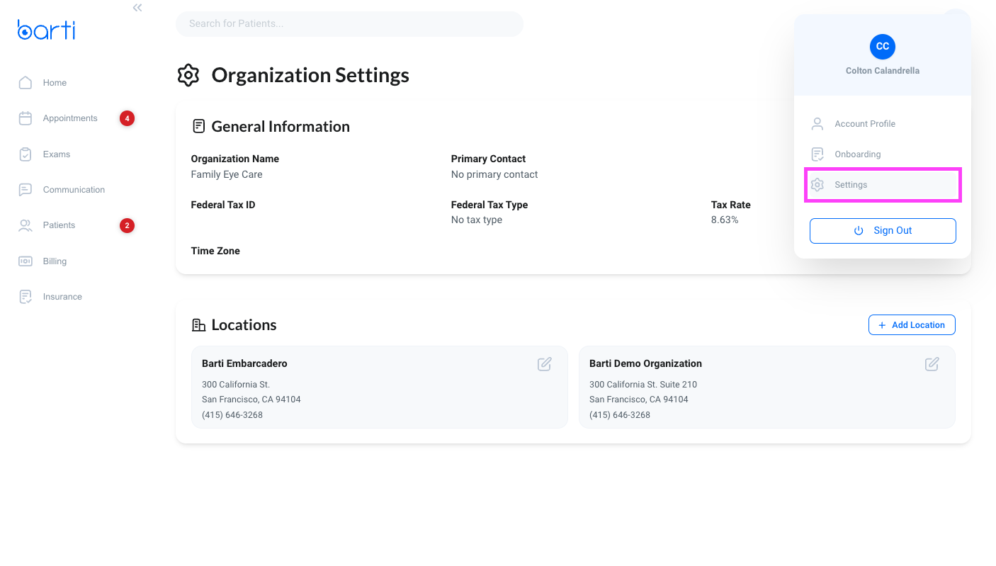
Task: Click the No tax type value
Action: point(477,220)
